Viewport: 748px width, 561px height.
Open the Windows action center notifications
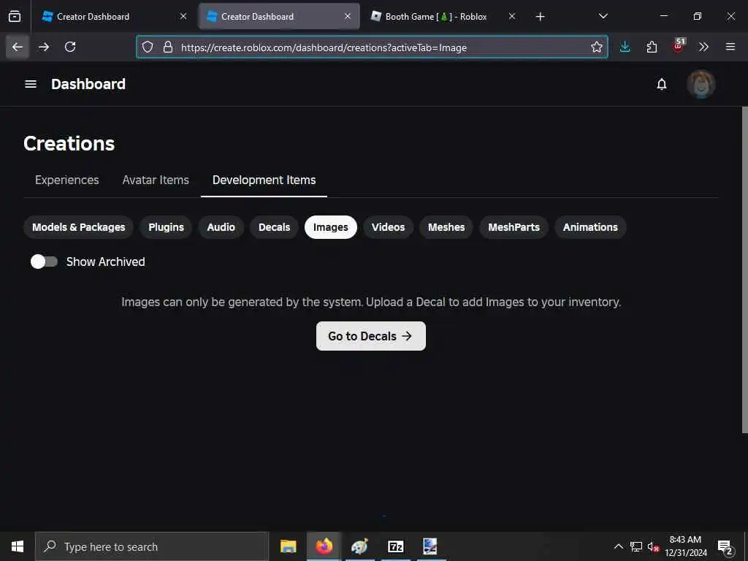[725, 547]
